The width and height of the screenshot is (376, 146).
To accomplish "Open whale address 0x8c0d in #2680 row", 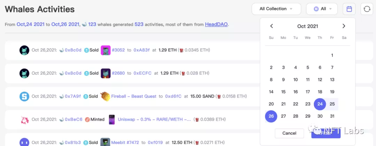I will [x=73, y=73].
